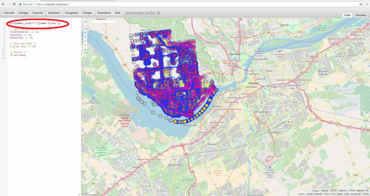Click the map image overlay control
Viewport: 370px width, 196px height.
click(x=85, y=42)
